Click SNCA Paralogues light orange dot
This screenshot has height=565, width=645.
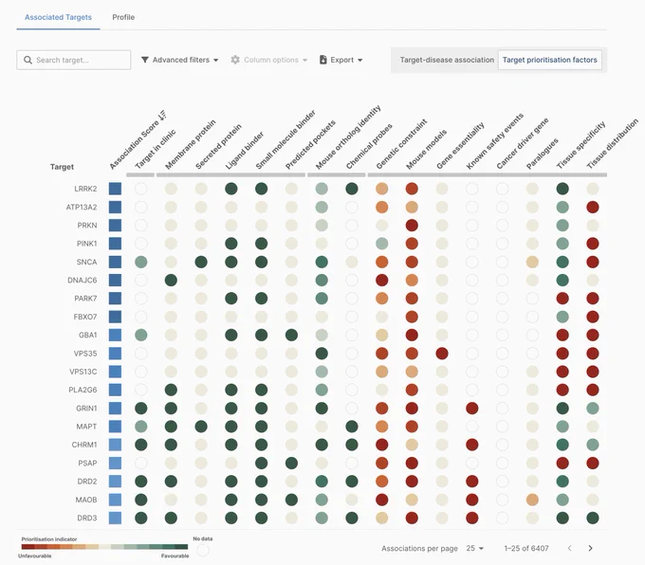[532, 262]
